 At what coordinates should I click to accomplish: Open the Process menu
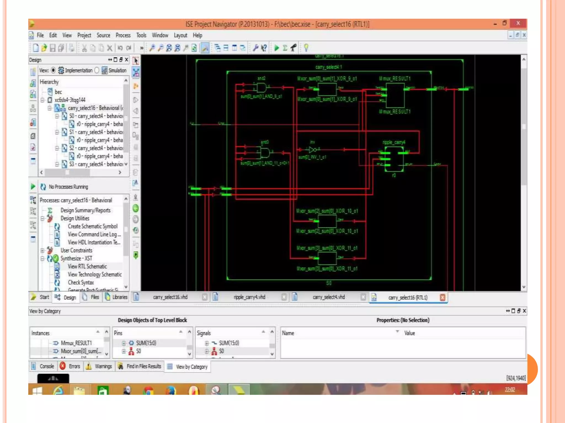[x=123, y=35]
